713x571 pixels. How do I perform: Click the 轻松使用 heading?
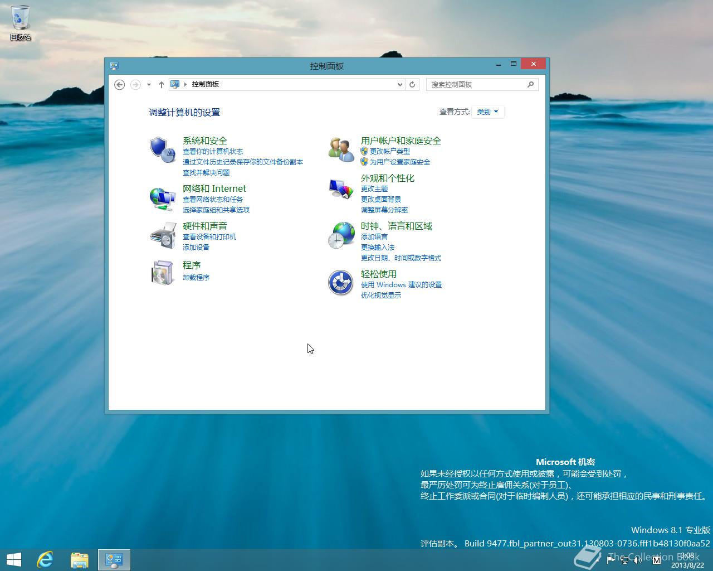click(x=379, y=274)
